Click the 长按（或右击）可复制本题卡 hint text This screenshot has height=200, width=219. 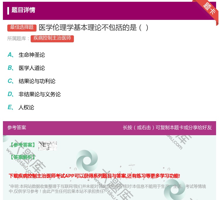coord(167,127)
